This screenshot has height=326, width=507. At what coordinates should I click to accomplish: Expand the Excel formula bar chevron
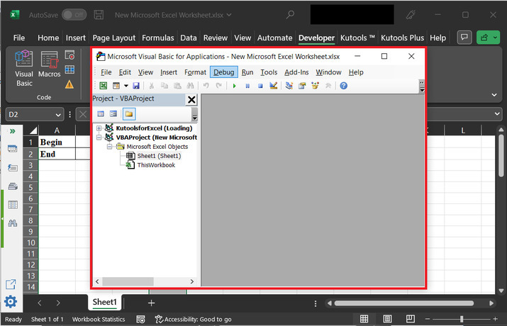tap(497, 113)
